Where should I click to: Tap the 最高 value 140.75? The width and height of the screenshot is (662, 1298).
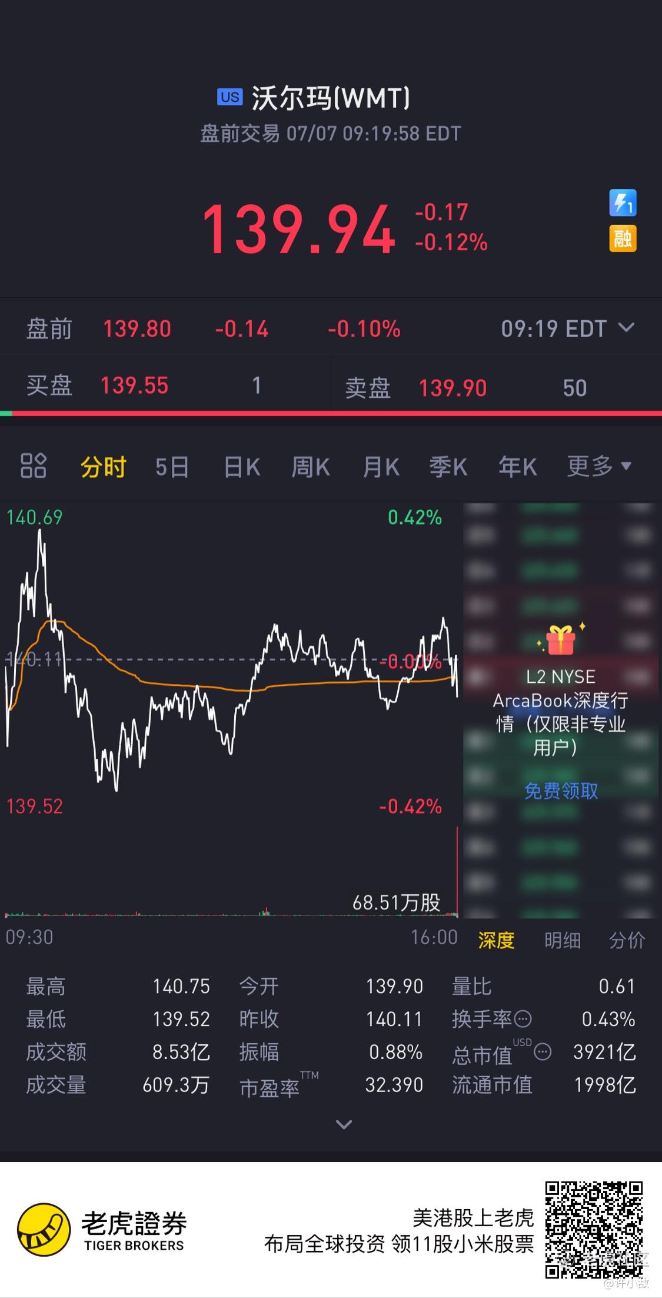[181, 986]
